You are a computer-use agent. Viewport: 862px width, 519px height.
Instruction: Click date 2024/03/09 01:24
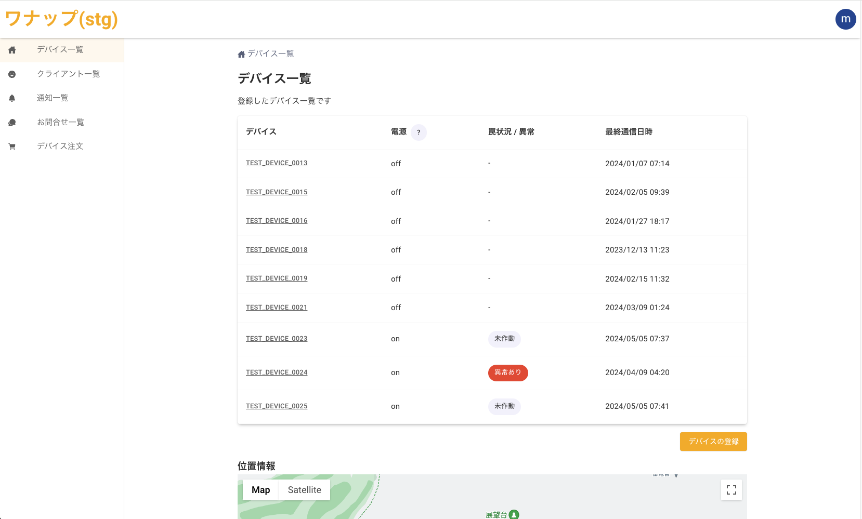point(637,308)
